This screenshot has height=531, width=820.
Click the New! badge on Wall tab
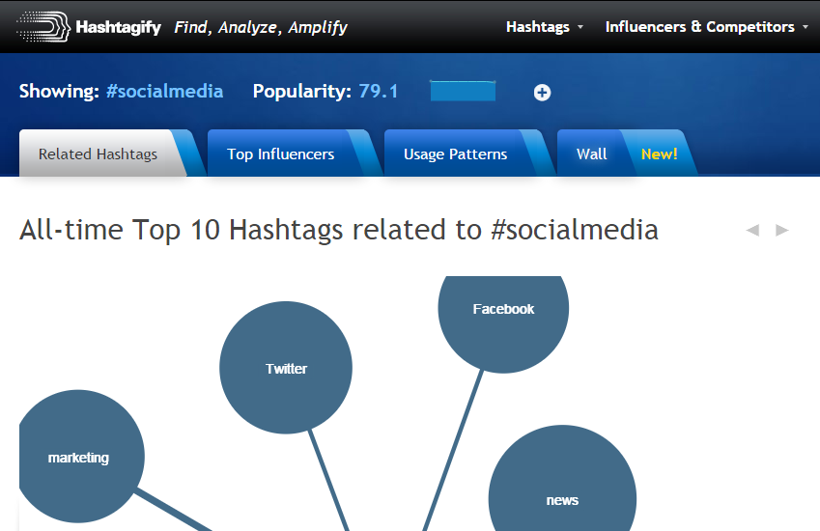coord(659,154)
